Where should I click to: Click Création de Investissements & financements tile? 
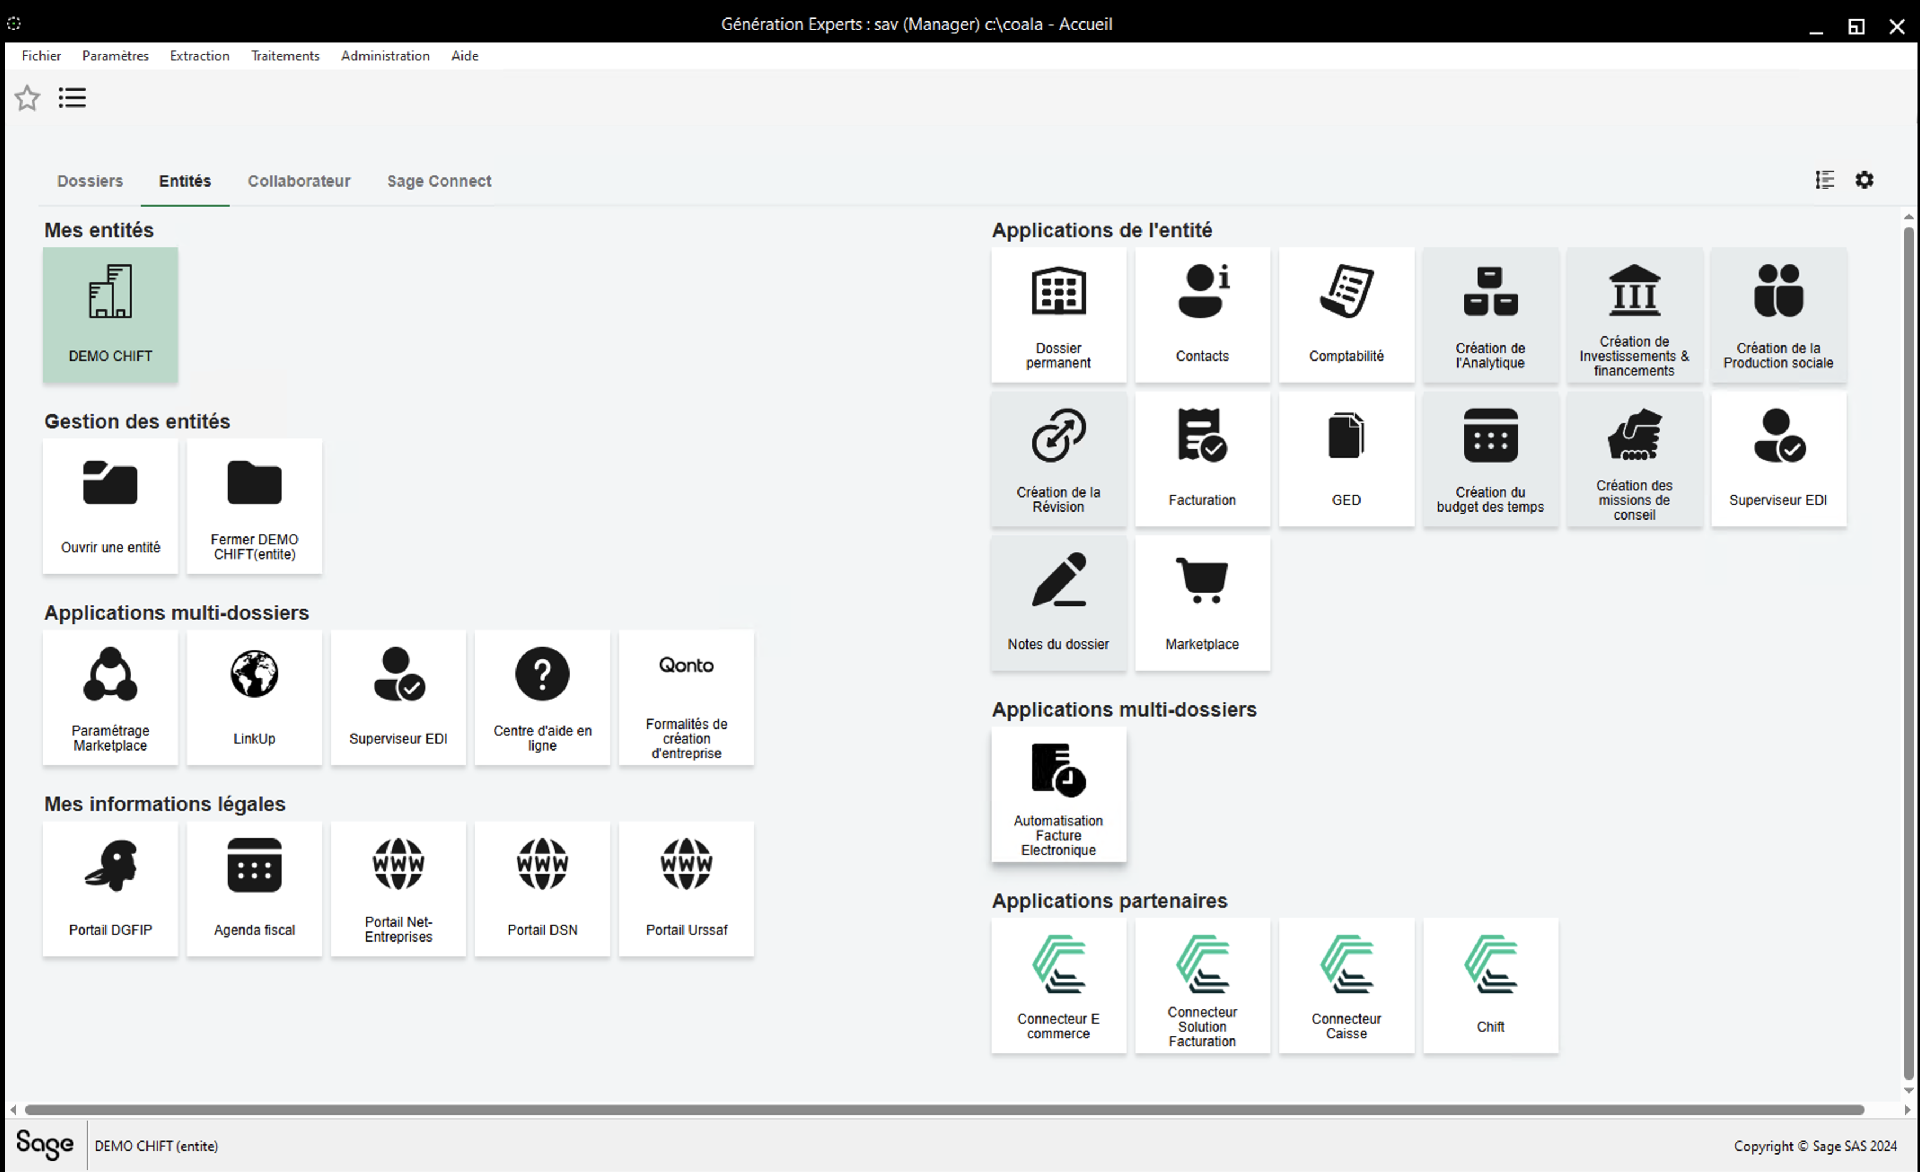tap(1634, 315)
